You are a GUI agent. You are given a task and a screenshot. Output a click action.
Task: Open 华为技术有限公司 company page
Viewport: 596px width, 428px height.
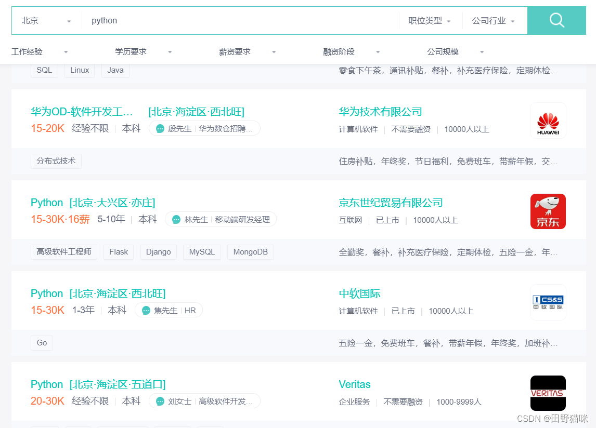pos(380,112)
